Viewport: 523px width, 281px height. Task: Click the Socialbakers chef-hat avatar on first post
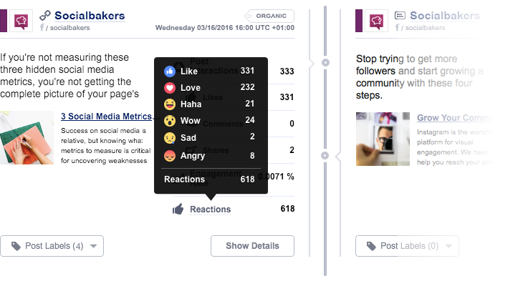(x=21, y=21)
